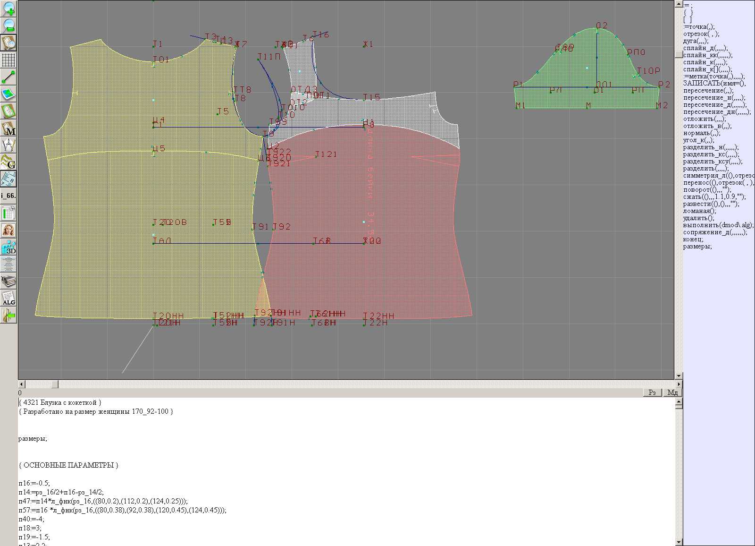Open the 3D view icon
This screenshot has height=546, width=755.
(x=8, y=247)
